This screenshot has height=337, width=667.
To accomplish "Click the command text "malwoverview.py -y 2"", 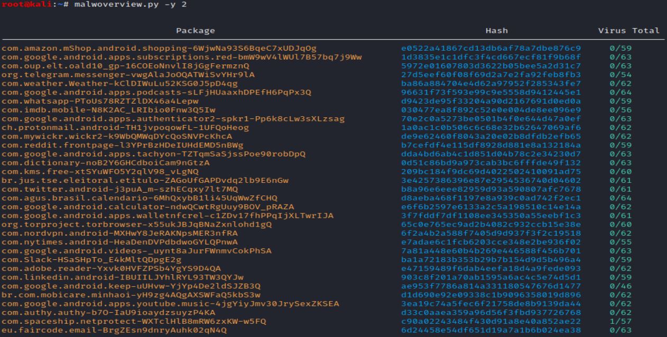I will pos(131,4).
